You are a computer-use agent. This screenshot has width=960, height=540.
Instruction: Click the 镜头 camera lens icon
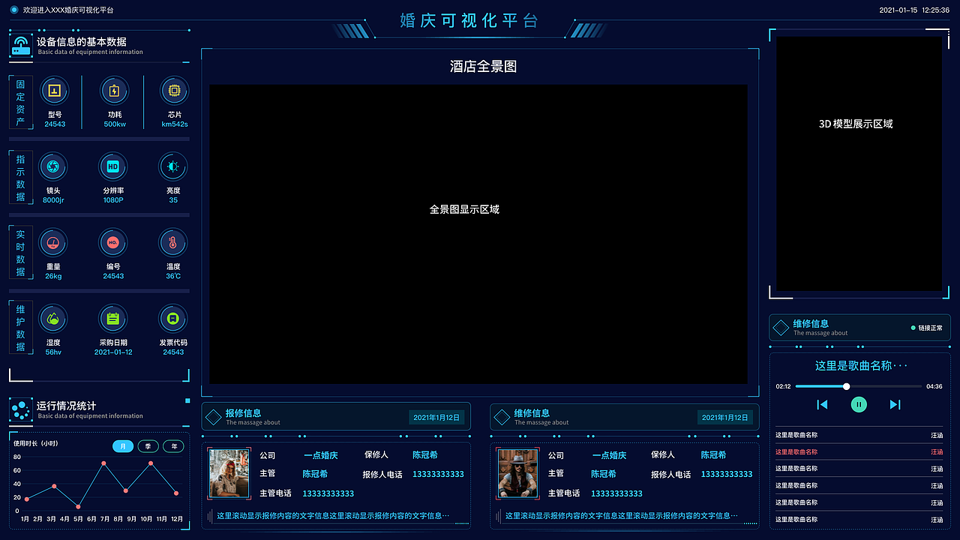pyautogui.click(x=53, y=166)
